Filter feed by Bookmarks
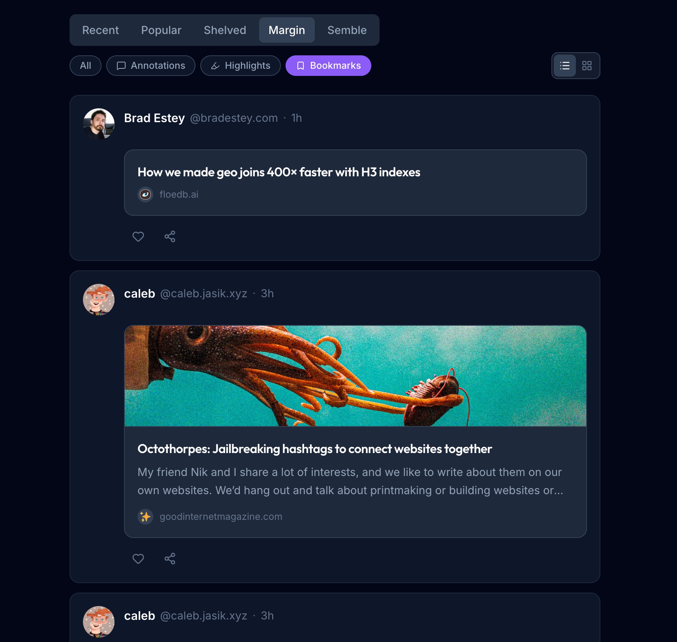This screenshot has width=677, height=642. (328, 66)
